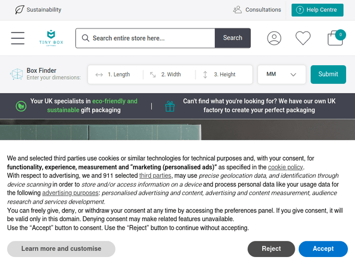Click the gift box icon in banner
This screenshot has height=266, width=355.
point(170,106)
